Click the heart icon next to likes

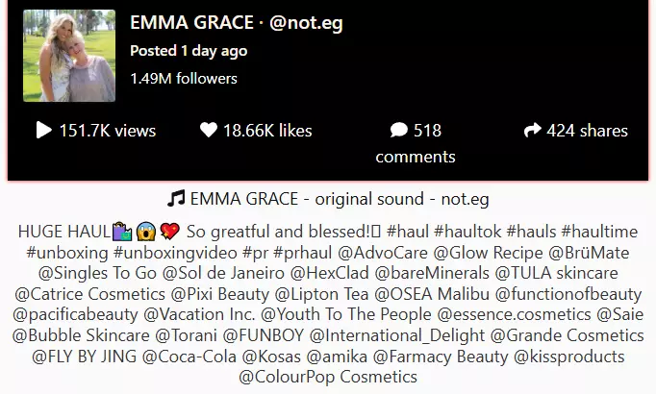pos(209,130)
